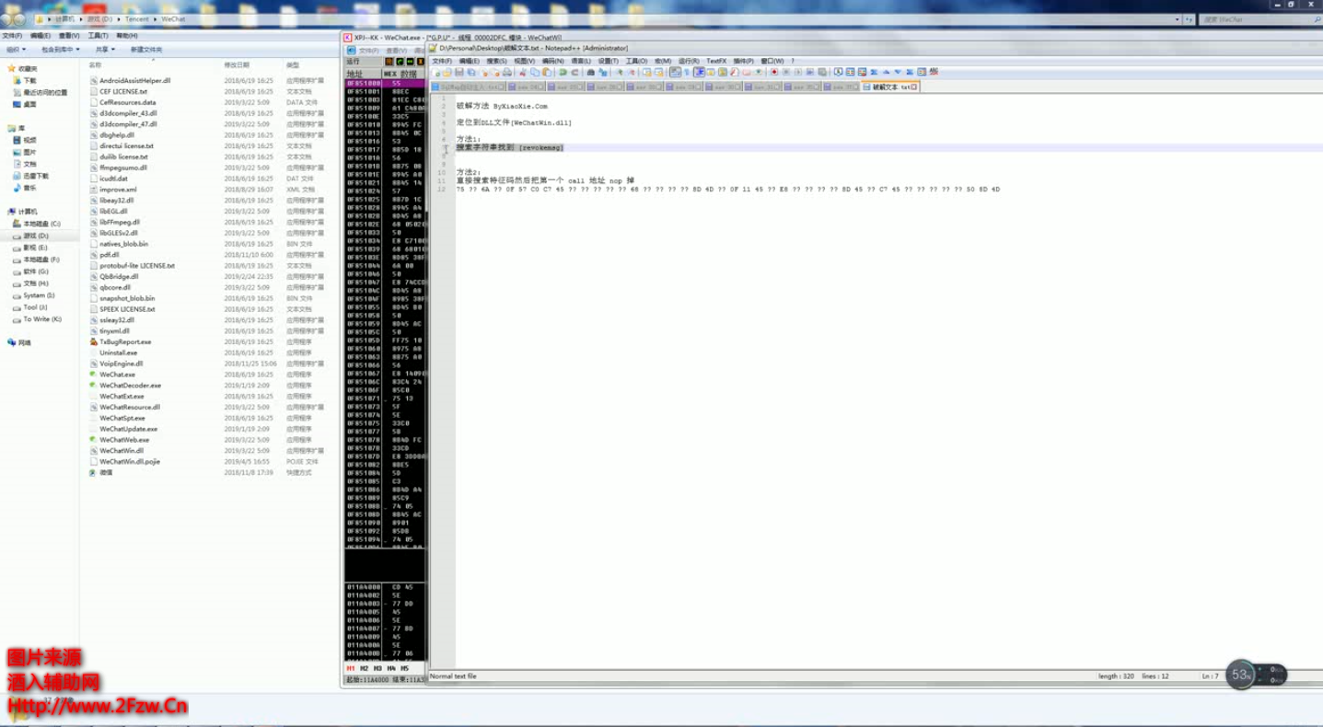Click the Redo icon in Notepad++ toolbar
The height and width of the screenshot is (727, 1323).
click(574, 72)
